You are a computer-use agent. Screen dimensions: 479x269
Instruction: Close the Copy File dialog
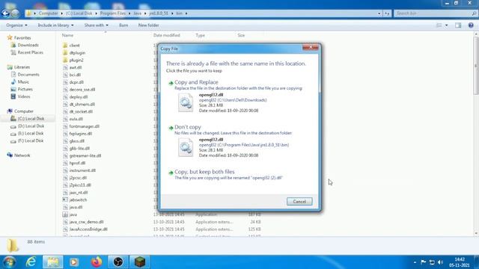click(x=311, y=47)
